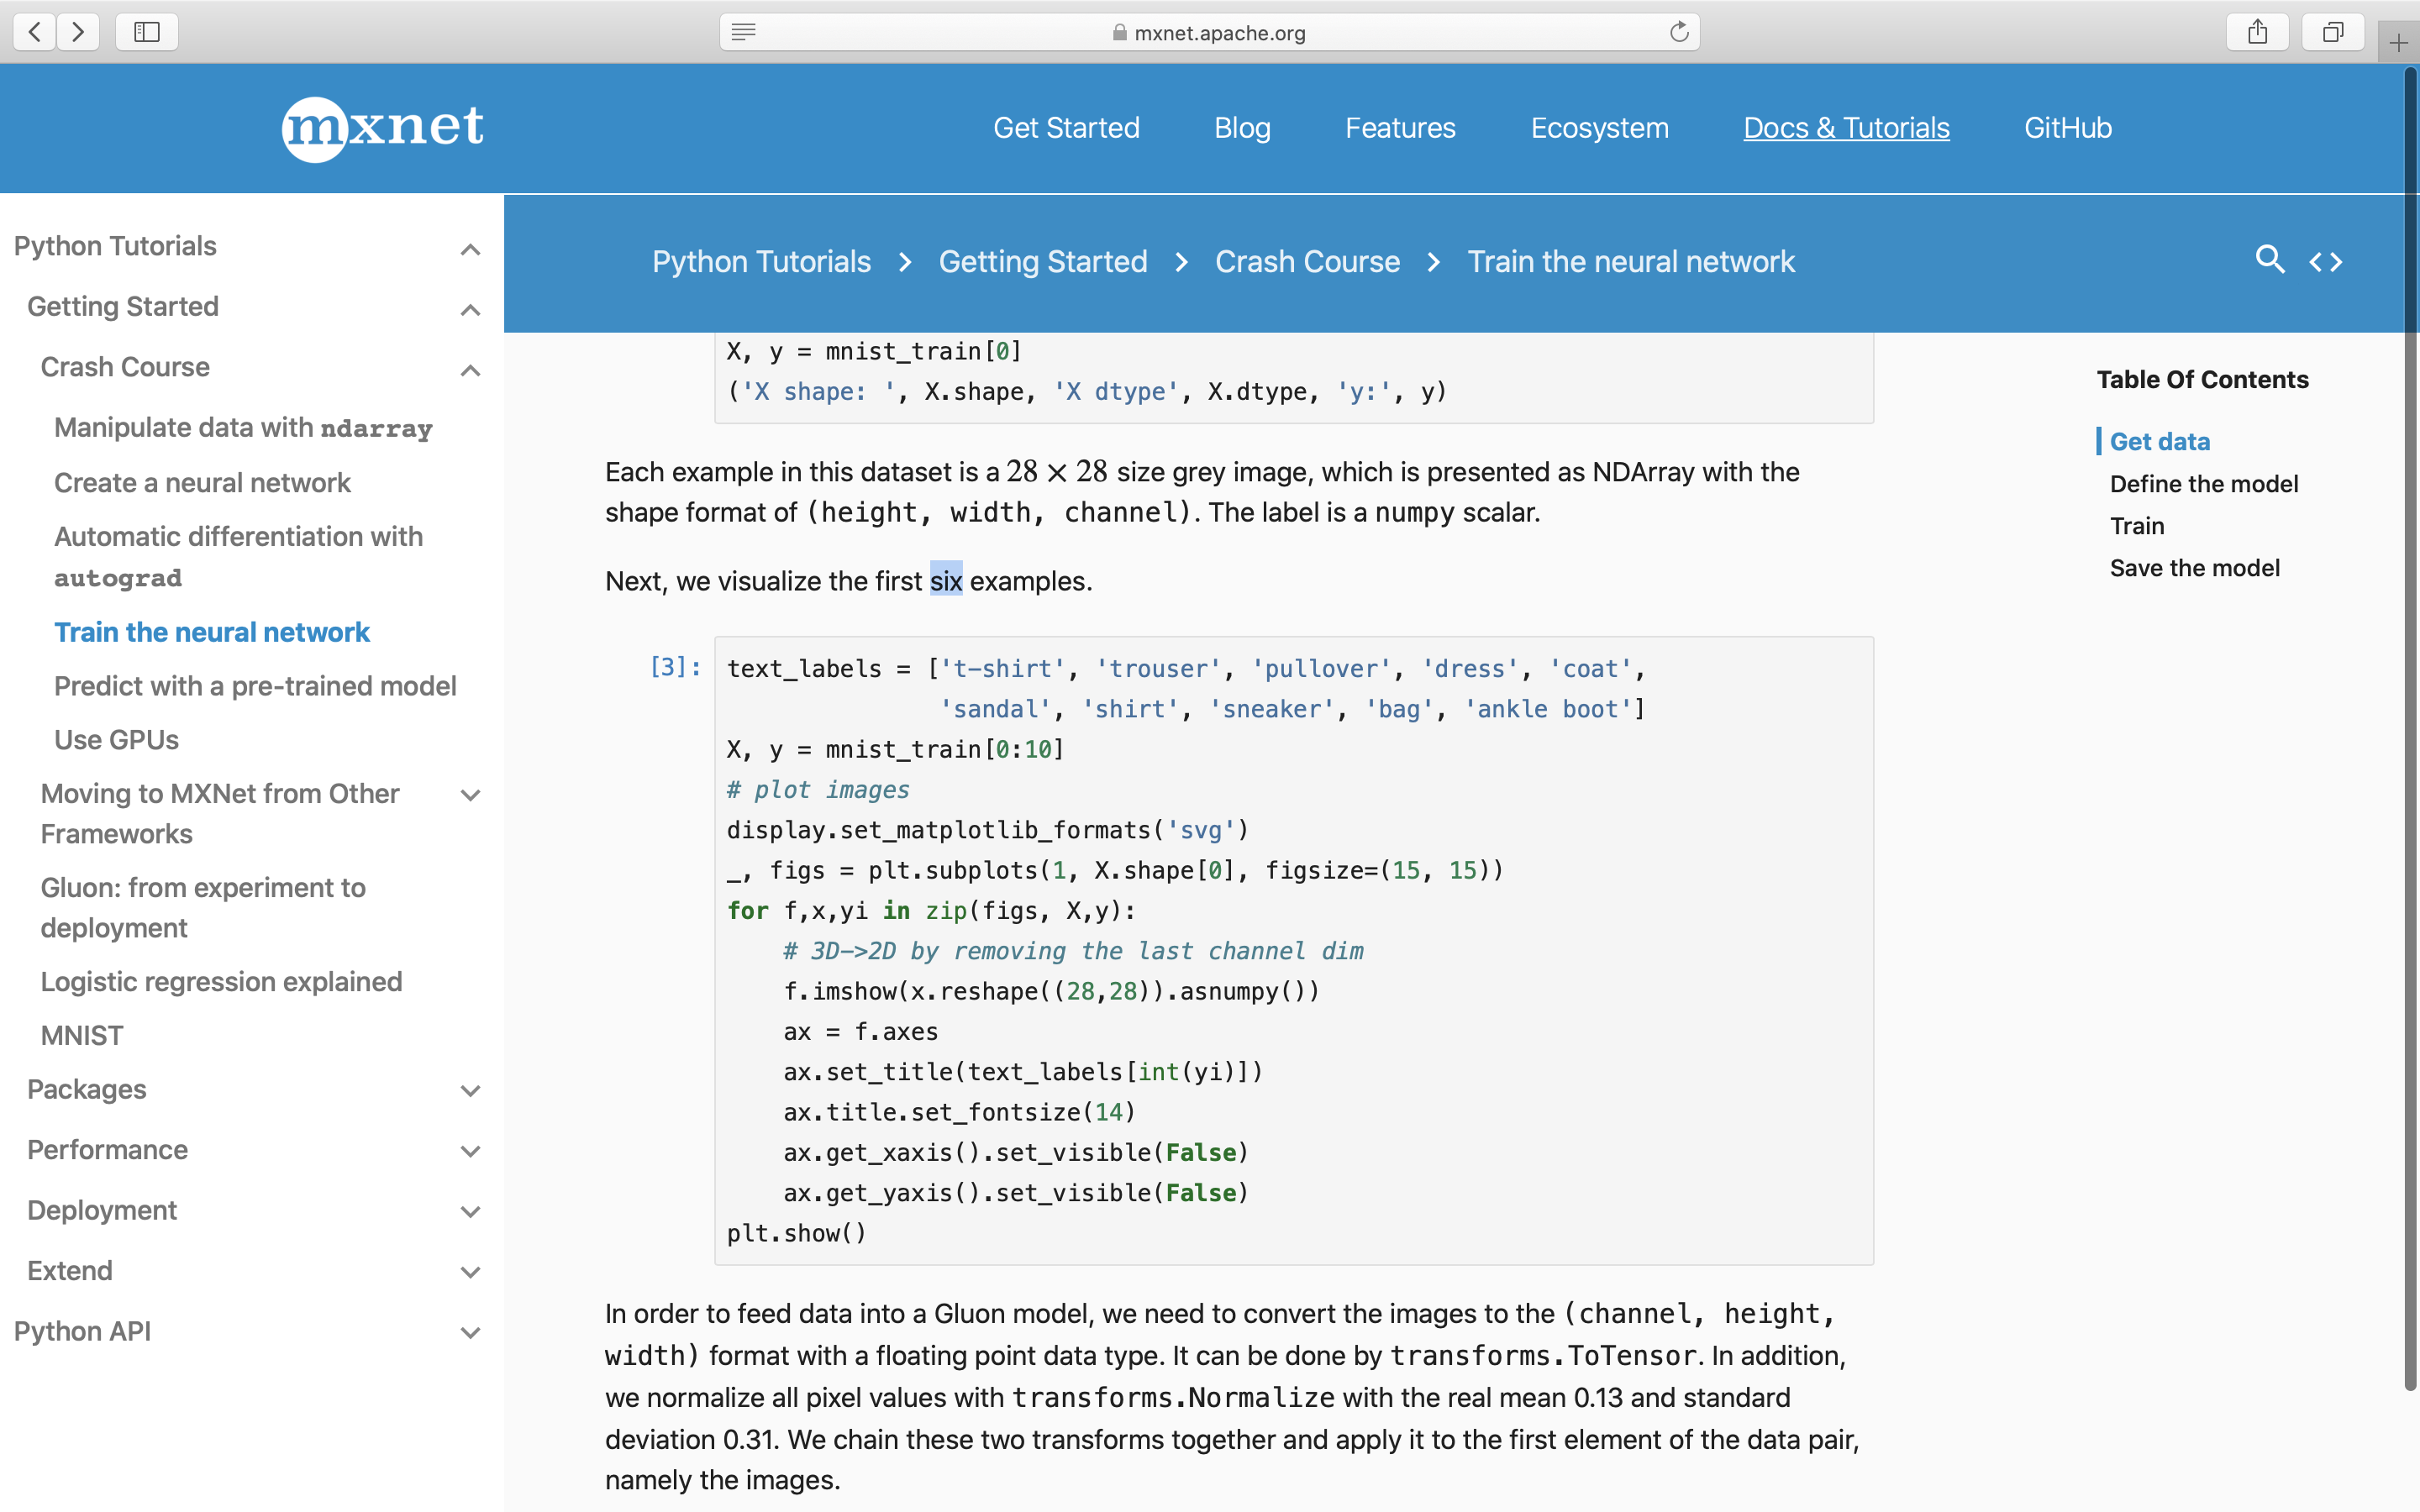Select Use GPUs in the sidebar

point(115,740)
